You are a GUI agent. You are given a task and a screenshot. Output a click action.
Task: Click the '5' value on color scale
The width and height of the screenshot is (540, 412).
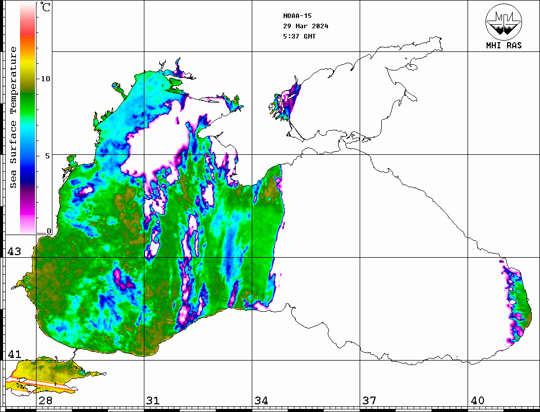(x=47, y=155)
